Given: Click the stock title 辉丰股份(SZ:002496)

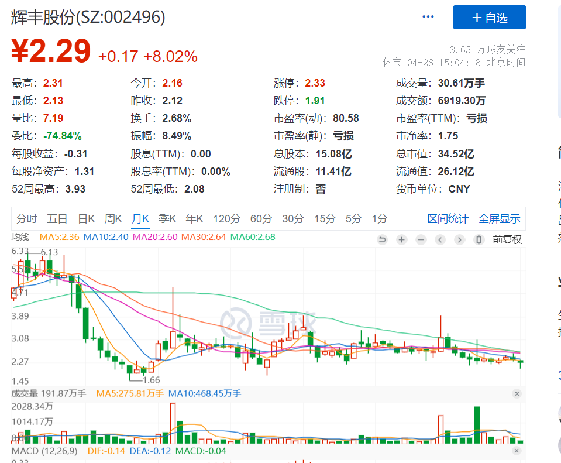Looking at the screenshot, I should click(x=88, y=17).
